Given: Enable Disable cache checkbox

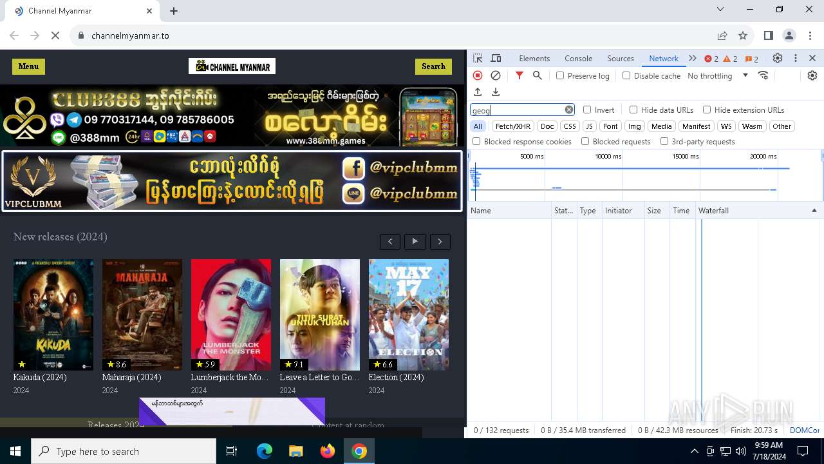Looking at the screenshot, I should pyautogui.click(x=626, y=75).
